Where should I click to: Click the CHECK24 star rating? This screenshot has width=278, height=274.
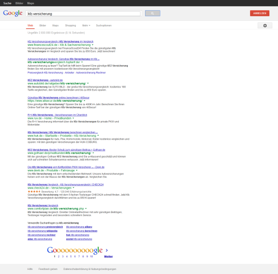pyautogui.click(x=34, y=192)
